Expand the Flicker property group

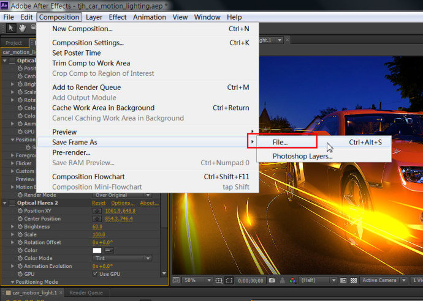tap(12, 163)
